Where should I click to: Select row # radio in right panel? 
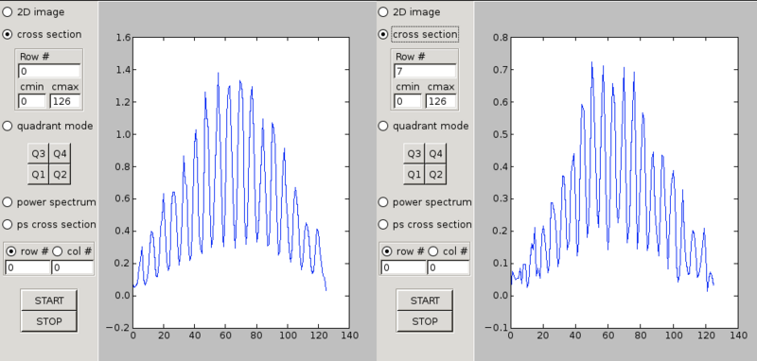pos(387,251)
